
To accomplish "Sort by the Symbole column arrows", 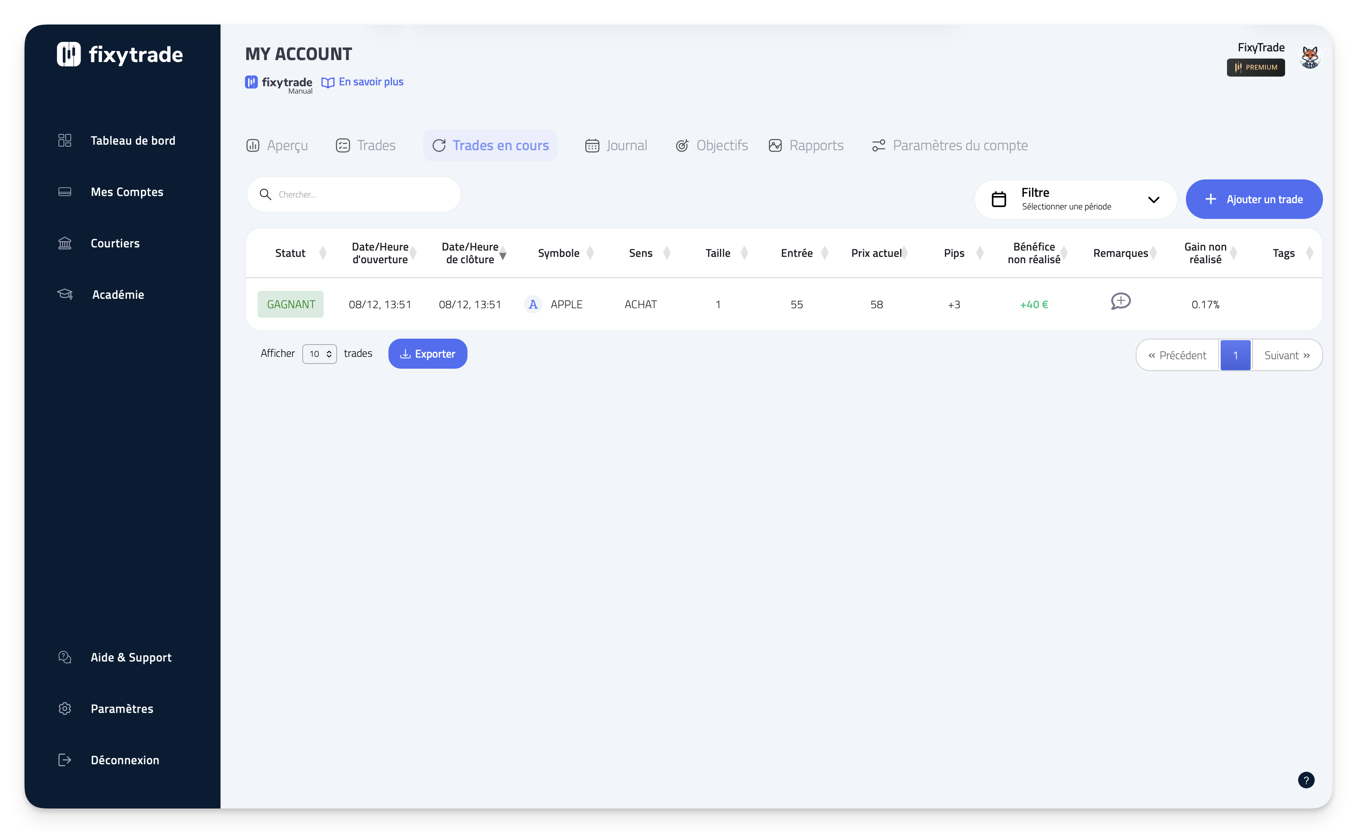I will (x=590, y=253).
